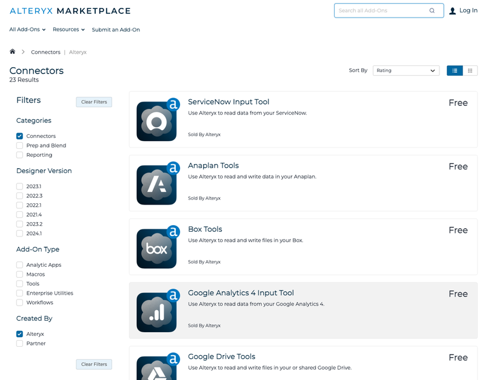494x380 pixels.
Task: Uncheck the Connectors category filter
Action: click(x=19, y=136)
